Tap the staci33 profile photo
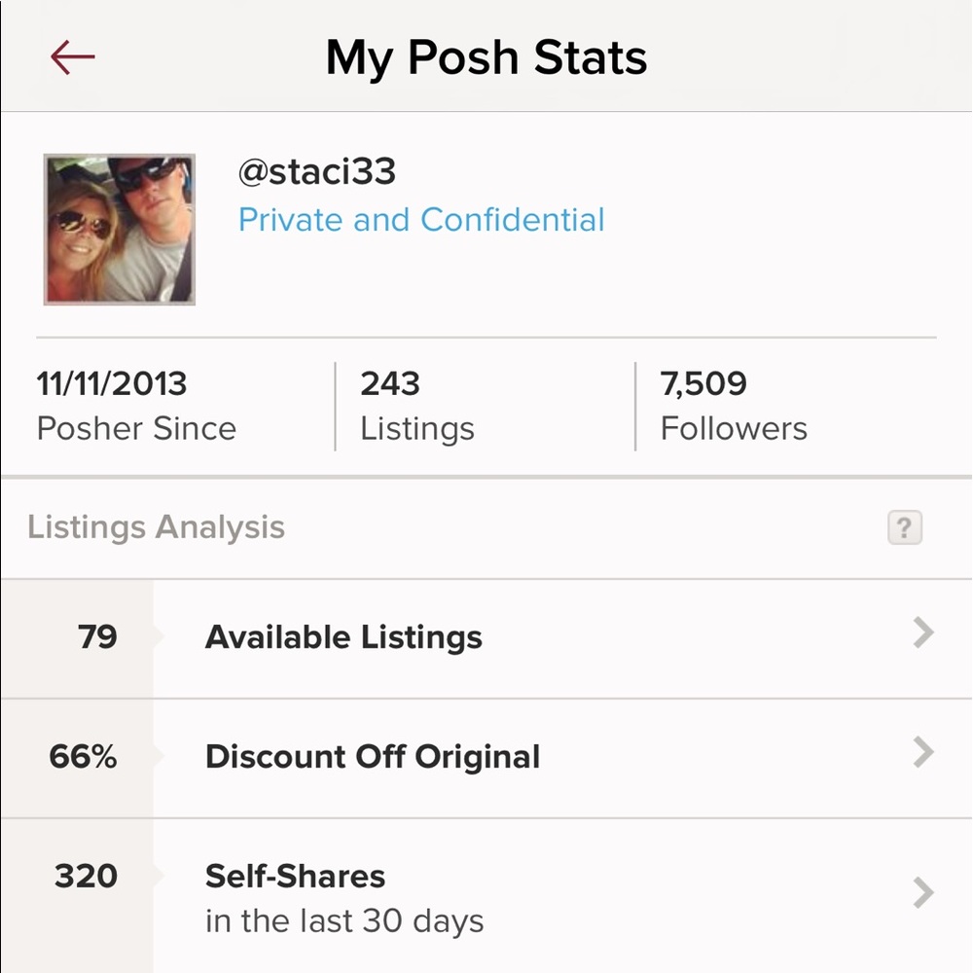Image resolution: width=973 pixels, height=973 pixels. [120, 230]
